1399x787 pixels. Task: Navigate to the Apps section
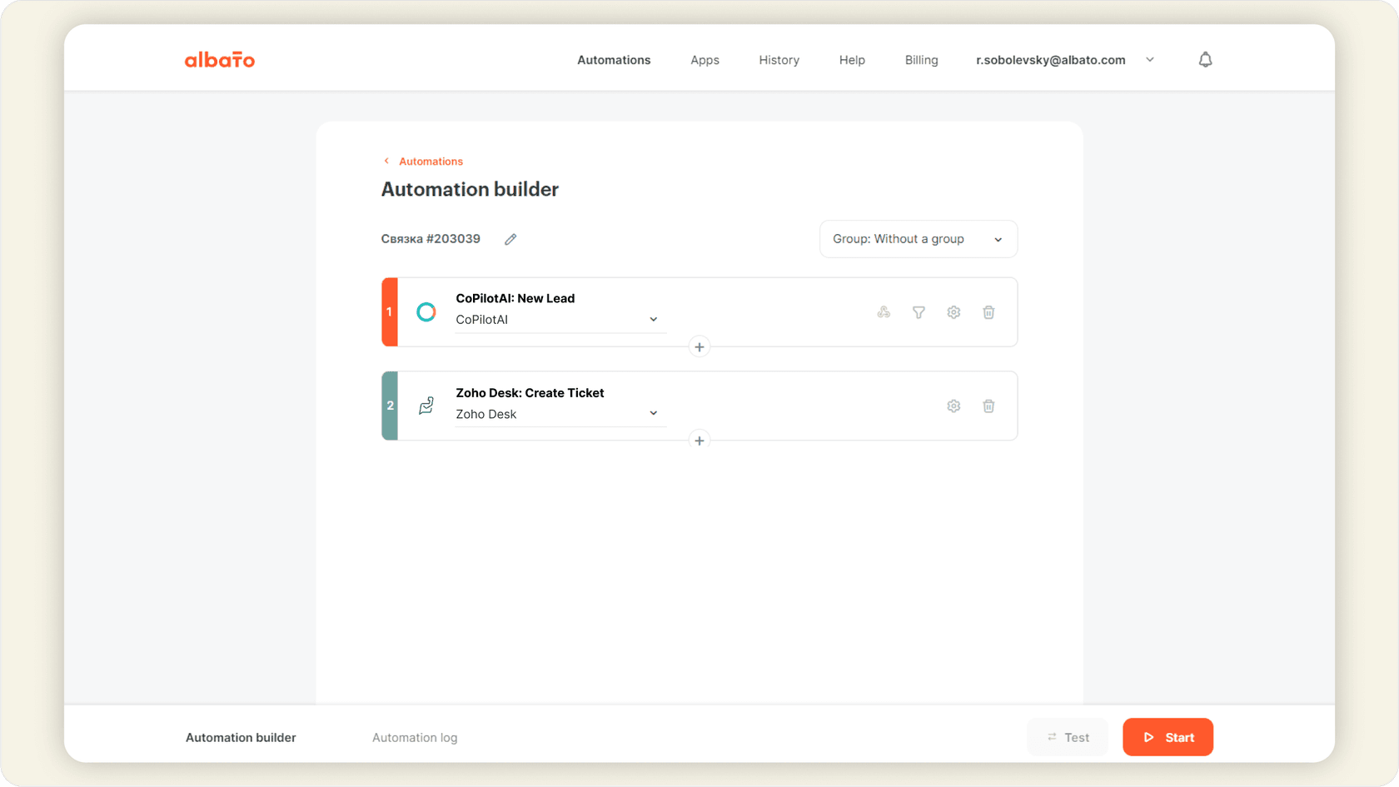point(704,59)
